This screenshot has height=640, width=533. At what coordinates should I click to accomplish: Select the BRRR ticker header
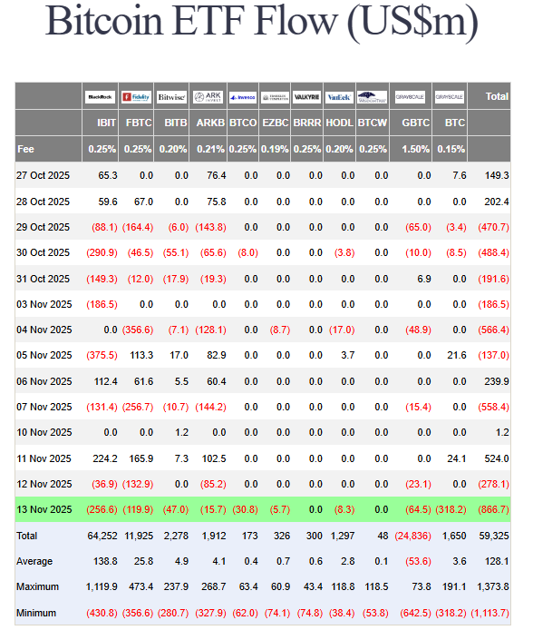(307, 123)
